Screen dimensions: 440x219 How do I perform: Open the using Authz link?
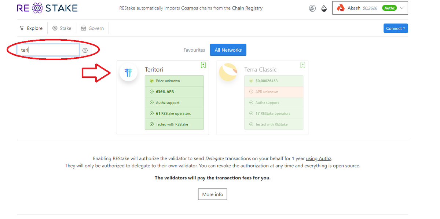pyautogui.click(x=319, y=158)
